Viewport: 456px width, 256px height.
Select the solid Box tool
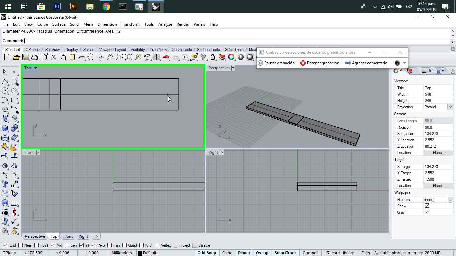pyautogui.click(x=5, y=128)
